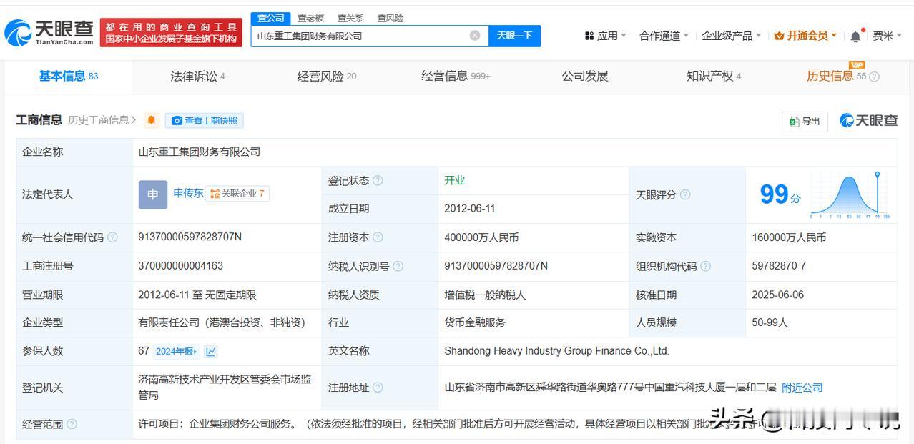Clear the search box with the X icon
The width and height of the screenshot is (914, 444).
475,36
